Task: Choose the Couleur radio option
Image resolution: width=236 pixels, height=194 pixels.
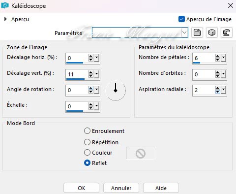Action: coord(87,153)
